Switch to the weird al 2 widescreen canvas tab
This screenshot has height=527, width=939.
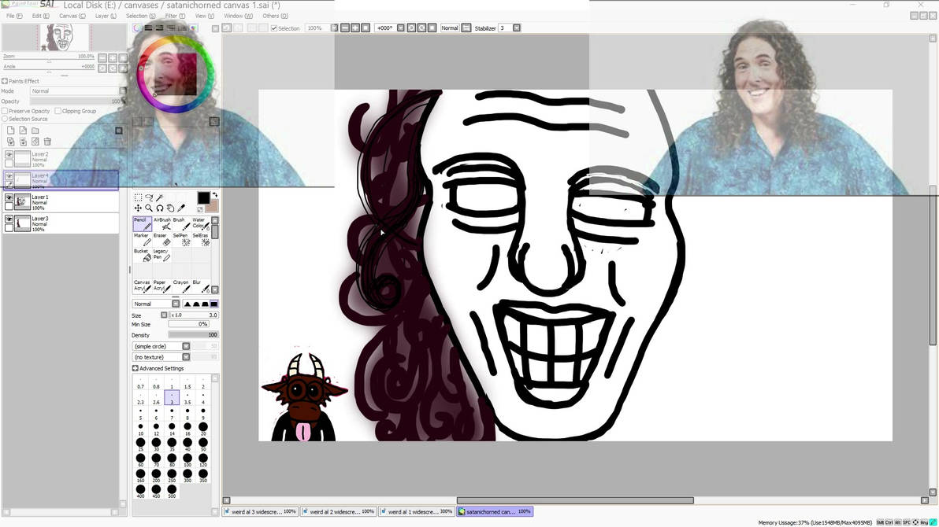click(x=339, y=511)
